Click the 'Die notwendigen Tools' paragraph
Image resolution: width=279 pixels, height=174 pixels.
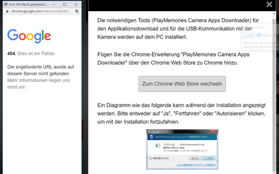pyautogui.click(x=178, y=29)
